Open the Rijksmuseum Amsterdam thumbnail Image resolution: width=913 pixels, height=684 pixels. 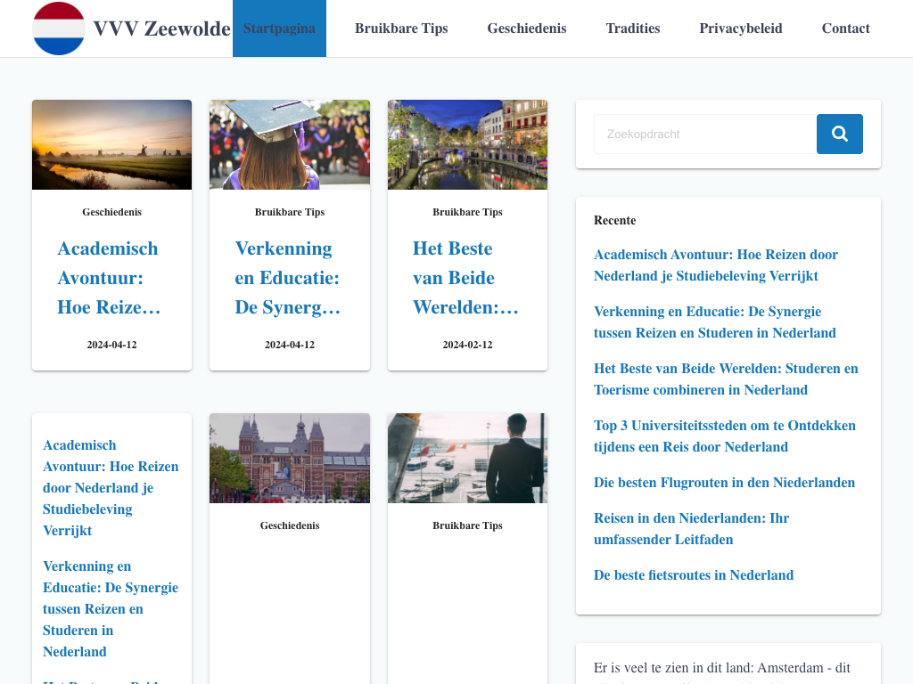289,458
